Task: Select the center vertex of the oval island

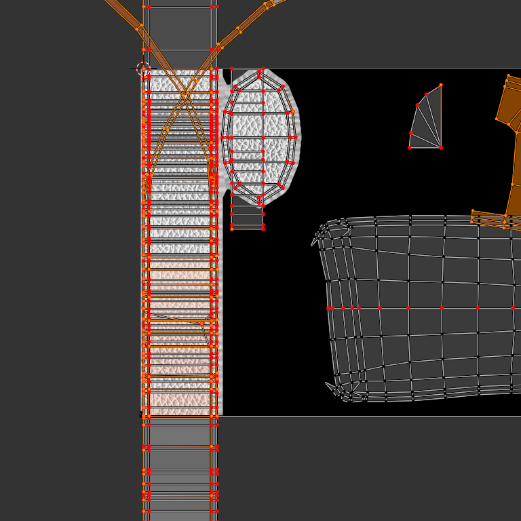Action: 263,138
